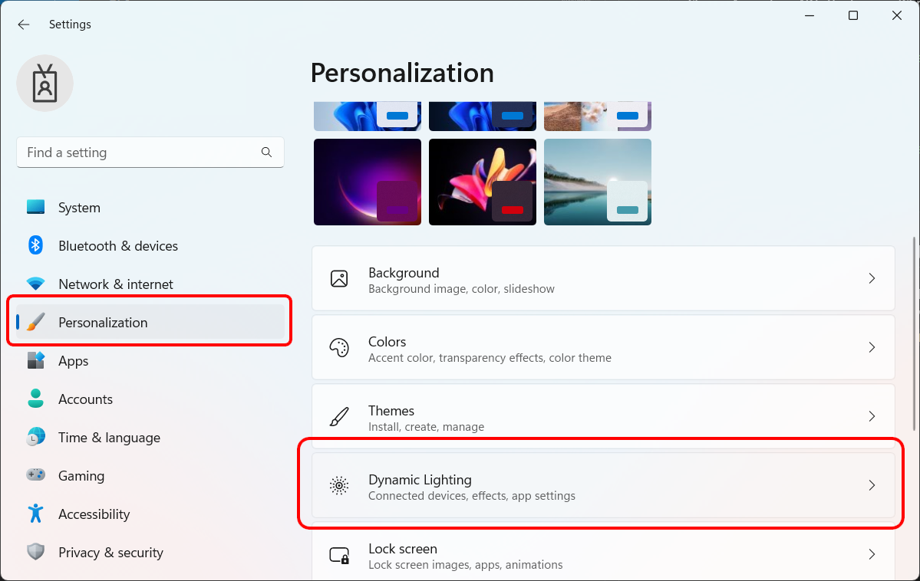Click the Find a setting search box
Screen dimensions: 920x581
138,153
